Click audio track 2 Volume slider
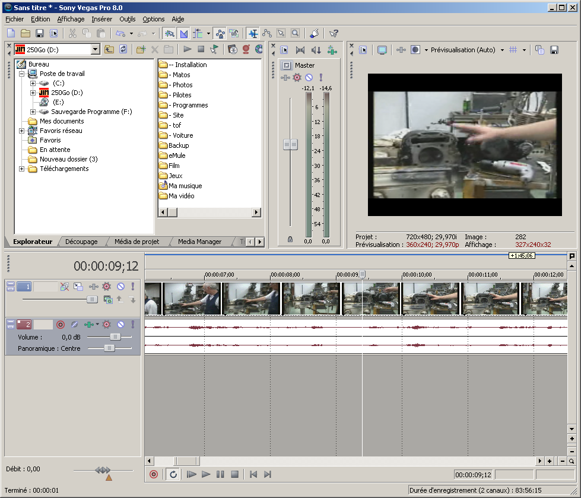This screenshot has height=498, width=581. click(109, 337)
